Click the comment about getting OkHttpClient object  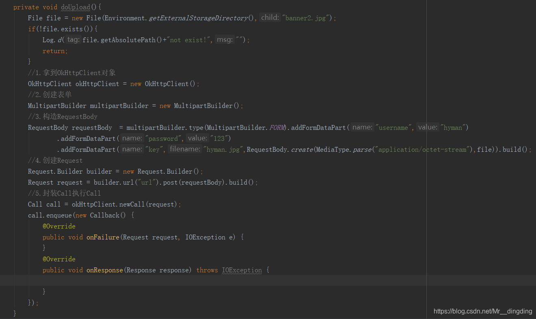[x=72, y=73]
